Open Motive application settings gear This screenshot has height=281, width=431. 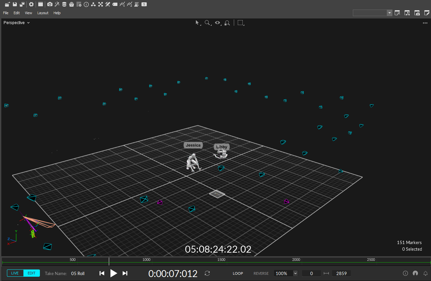[x=31, y=4]
